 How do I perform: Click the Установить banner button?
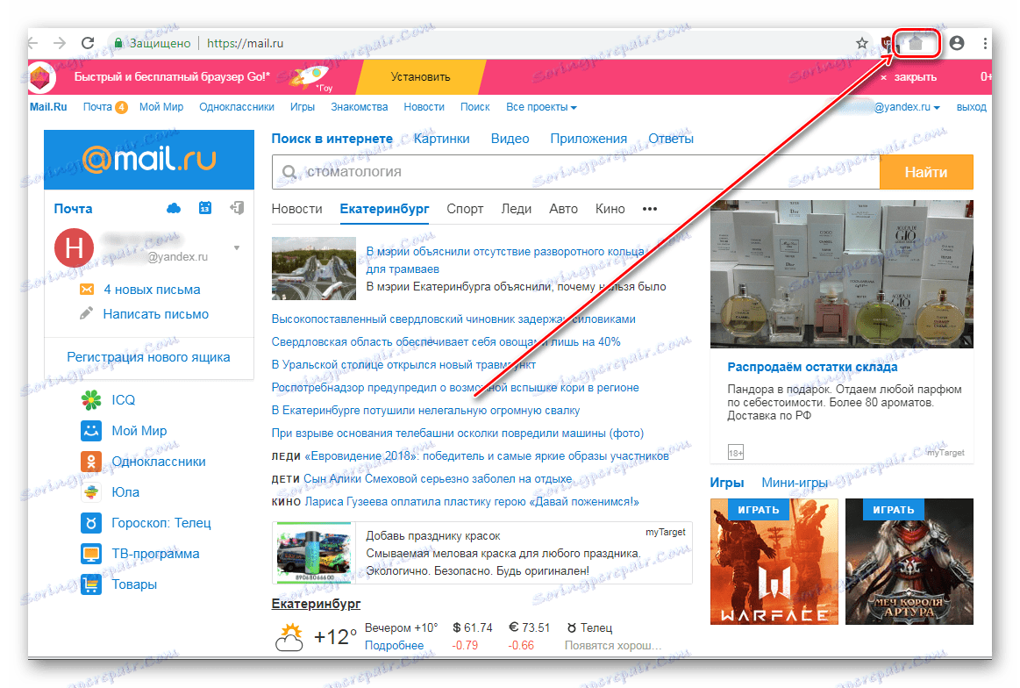coord(420,77)
